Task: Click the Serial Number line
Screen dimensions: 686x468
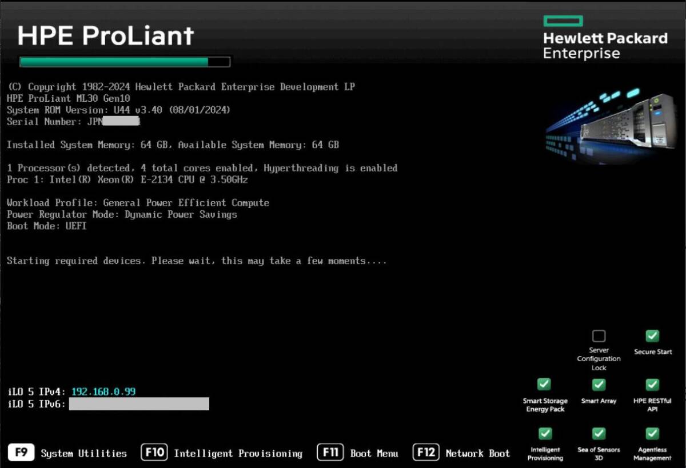Action: [73, 121]
